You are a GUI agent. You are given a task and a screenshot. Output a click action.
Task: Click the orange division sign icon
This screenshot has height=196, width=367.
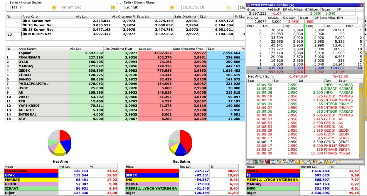[297, 161]
